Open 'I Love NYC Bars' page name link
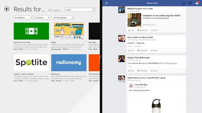The image size is (202, 113). coord(141,85)
